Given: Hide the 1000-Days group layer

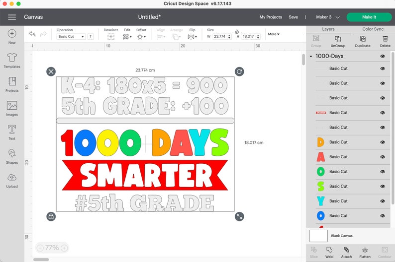Looking at the screenshot, I should tap(383, 56).
